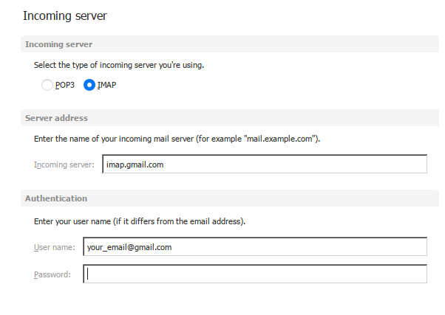Click the imap.gmail.com text in field
The width and height of the screenshot is (445, 315).
135,165
